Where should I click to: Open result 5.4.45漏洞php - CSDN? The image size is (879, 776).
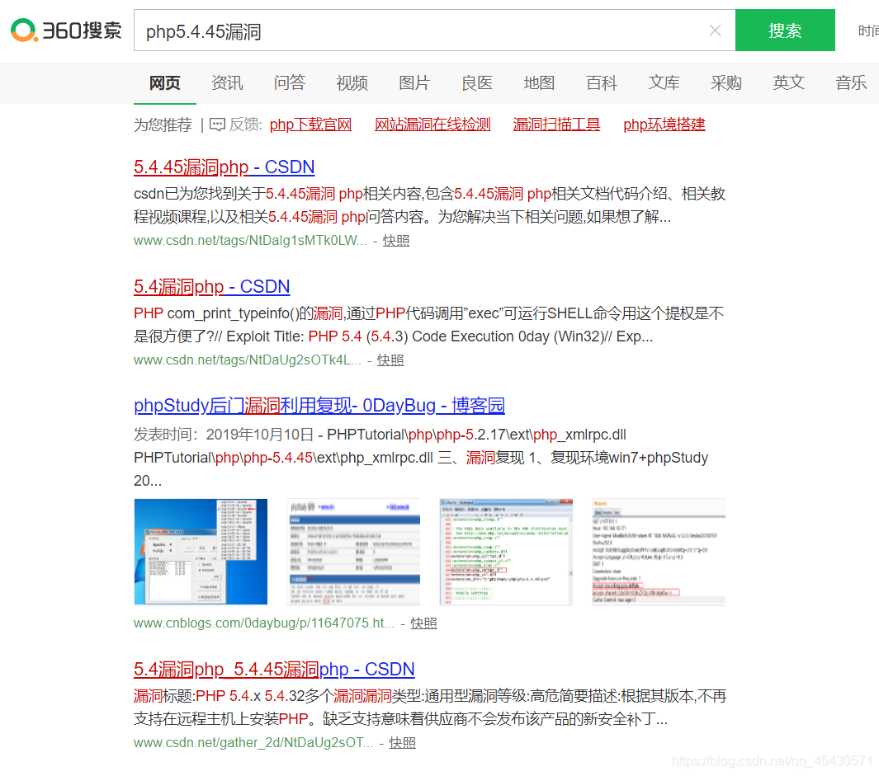click(224, 167)
